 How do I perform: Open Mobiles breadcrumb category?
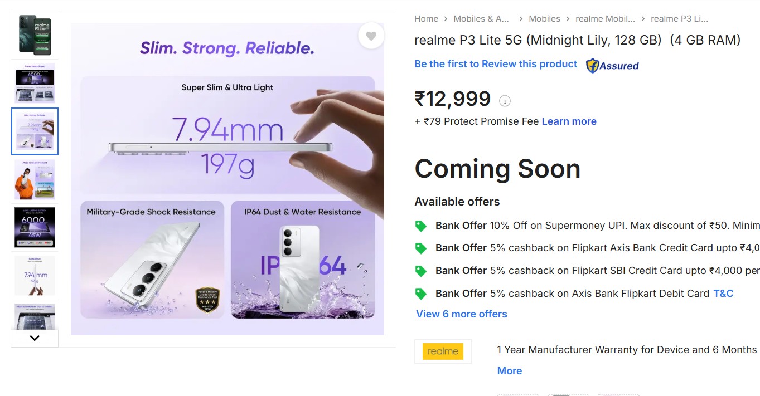(x=544, y=19)
